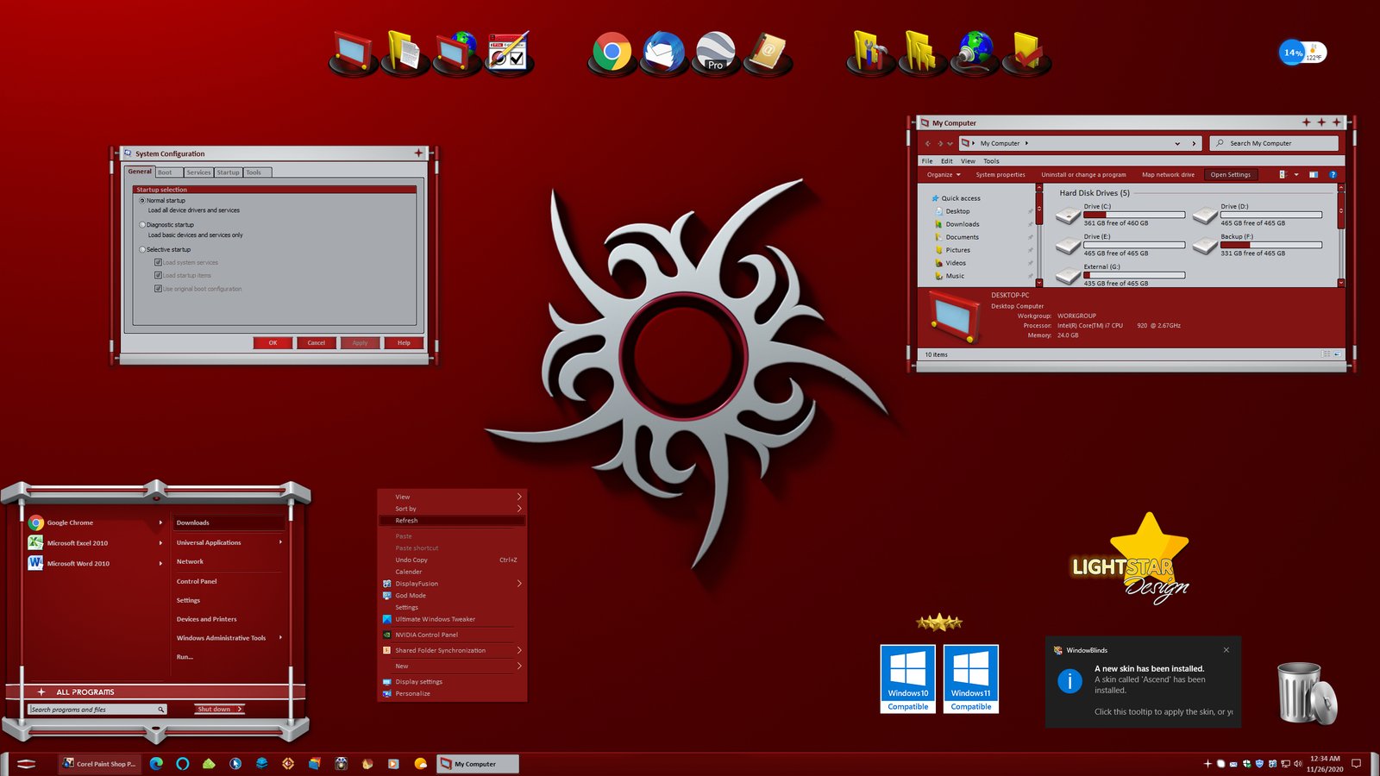
Task: Open address bar history dropdown in My Computer
Action: click(x=1177, y=143)
